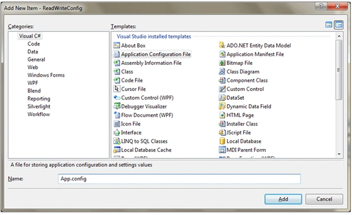
Task: Switch templates to small icons view
Action: (x=339, y=25)
